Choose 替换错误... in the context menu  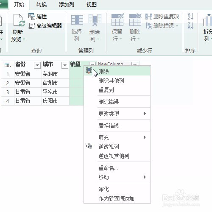point(117,126)
